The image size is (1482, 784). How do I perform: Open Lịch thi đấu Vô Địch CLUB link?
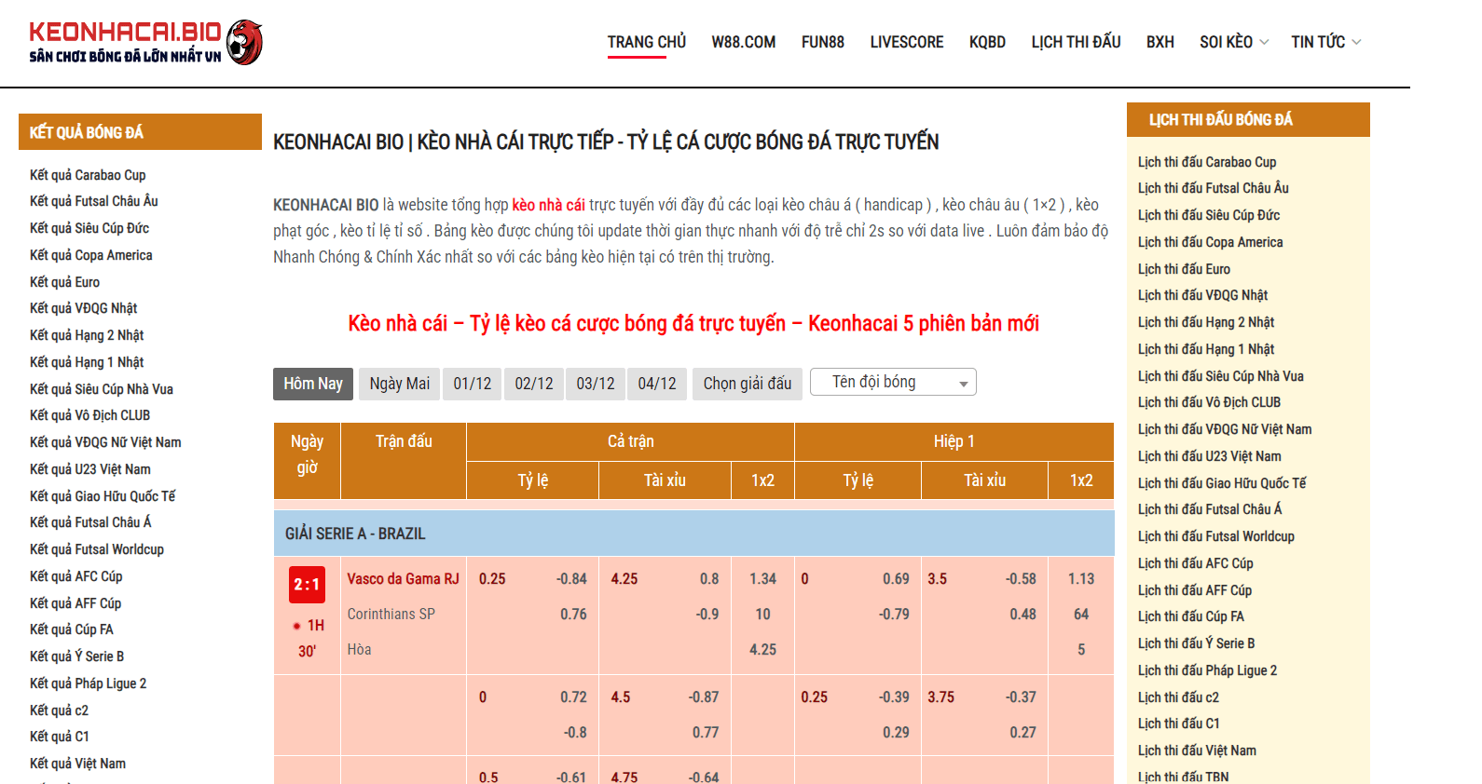click(x=1210, y=402)
